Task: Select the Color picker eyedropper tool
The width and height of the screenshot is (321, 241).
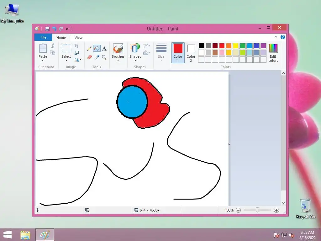Action: point(97,57)
